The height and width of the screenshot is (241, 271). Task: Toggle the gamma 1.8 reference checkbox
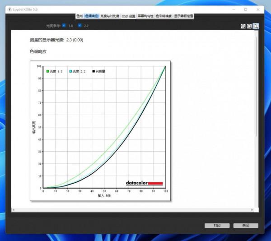[x=64, y=25]
